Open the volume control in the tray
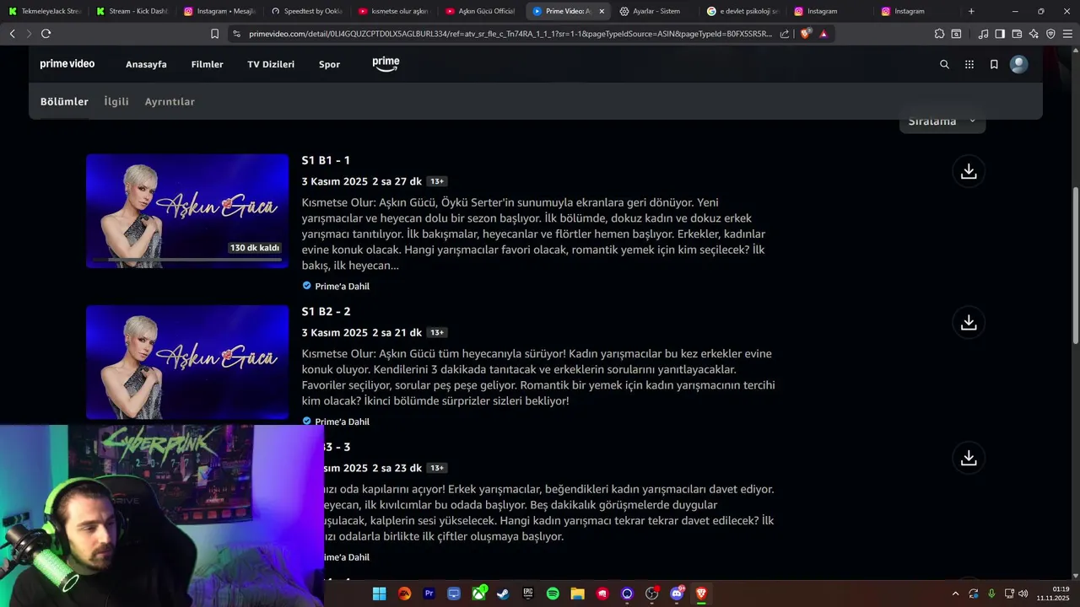This screenshot has width=1080, height=607. pos(1023,594)
